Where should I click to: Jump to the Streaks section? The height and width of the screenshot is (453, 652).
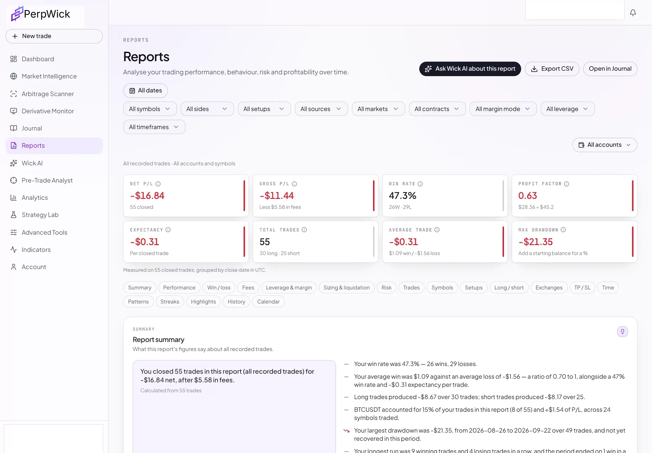click(x=170, y=302)
